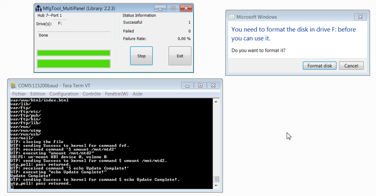Click the Microsoft Windows dialog title icon
Image resolution: width=376 pixels, height=196 pixels.
tap(231, 17)
